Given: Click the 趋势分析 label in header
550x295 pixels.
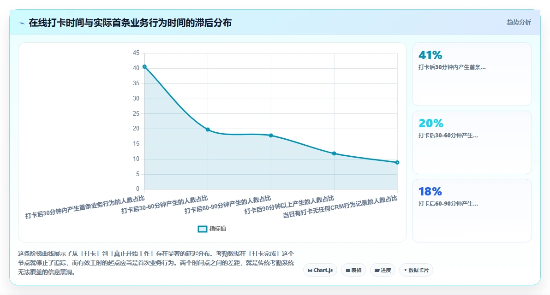Looking at the screenshot, I should pyautogui.click(x=519, y=23).
